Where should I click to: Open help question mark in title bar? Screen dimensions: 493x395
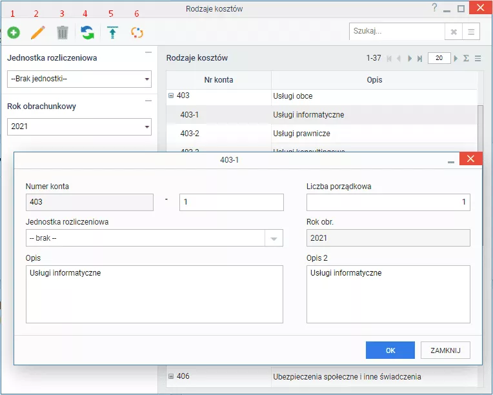pyautogui.click(x=434, y=8)
